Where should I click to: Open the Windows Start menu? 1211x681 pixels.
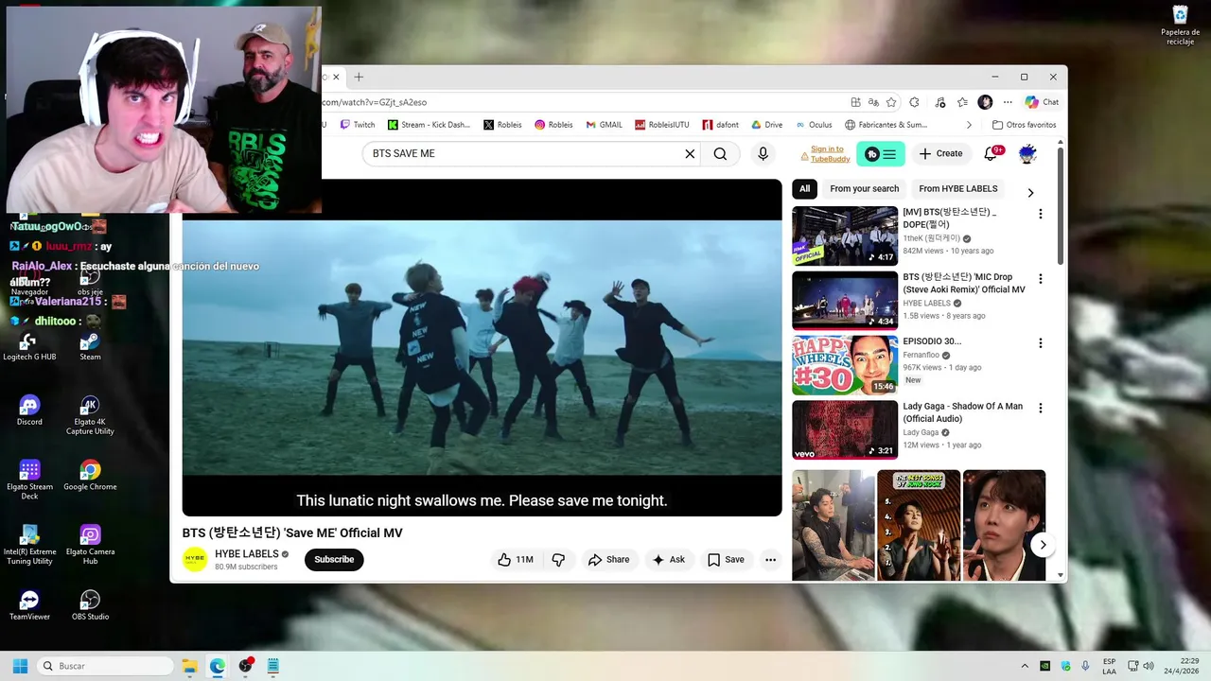coord(20,666)
